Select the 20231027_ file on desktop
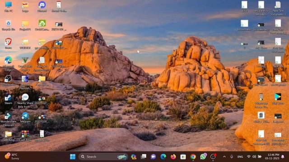Image resolution: width=289 pixels, height=162 pixels. click(42, 100)
